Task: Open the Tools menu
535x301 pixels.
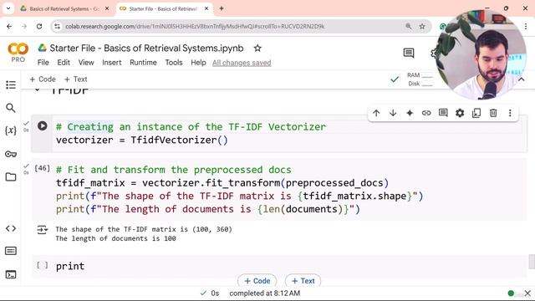Action: coord(174,63)
